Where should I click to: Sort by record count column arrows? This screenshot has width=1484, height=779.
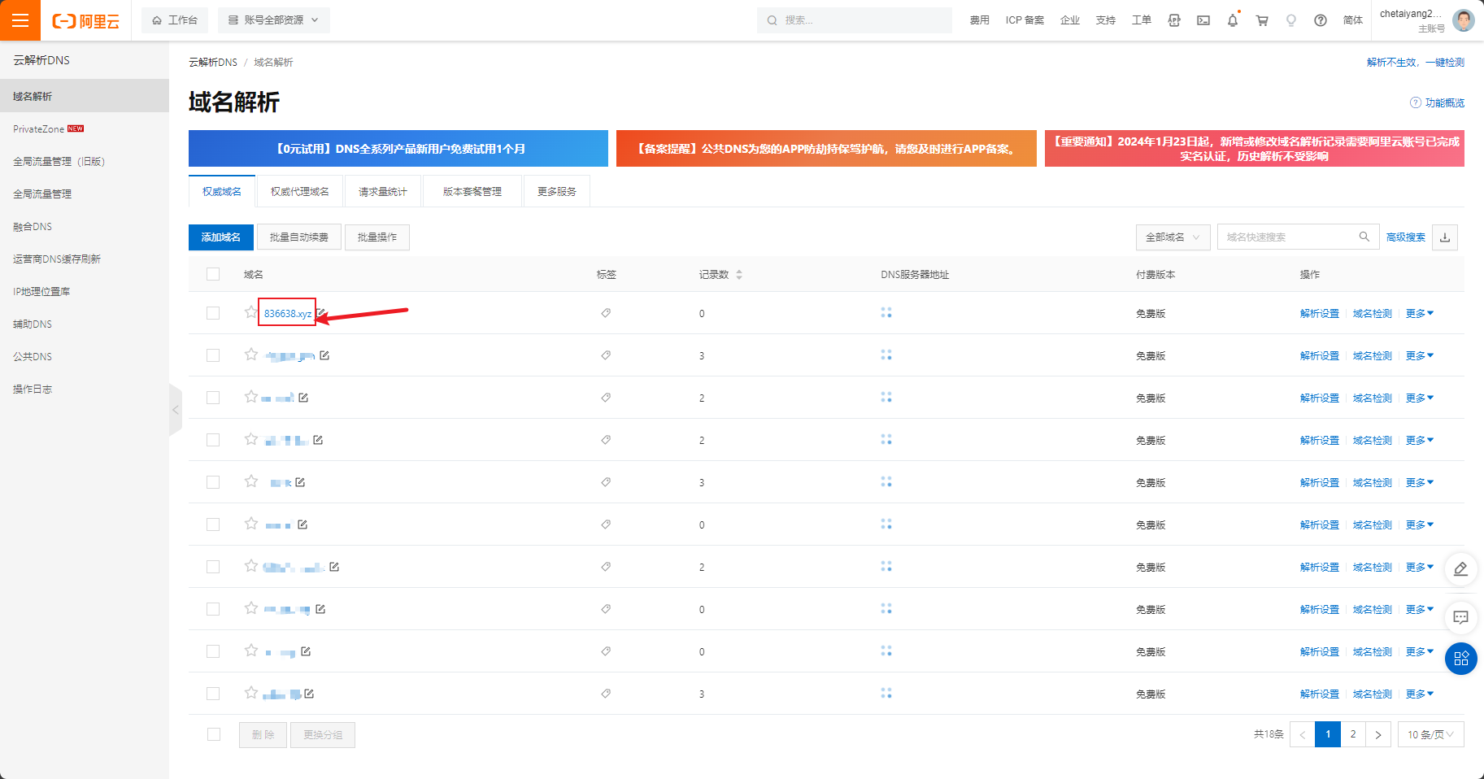739,275
